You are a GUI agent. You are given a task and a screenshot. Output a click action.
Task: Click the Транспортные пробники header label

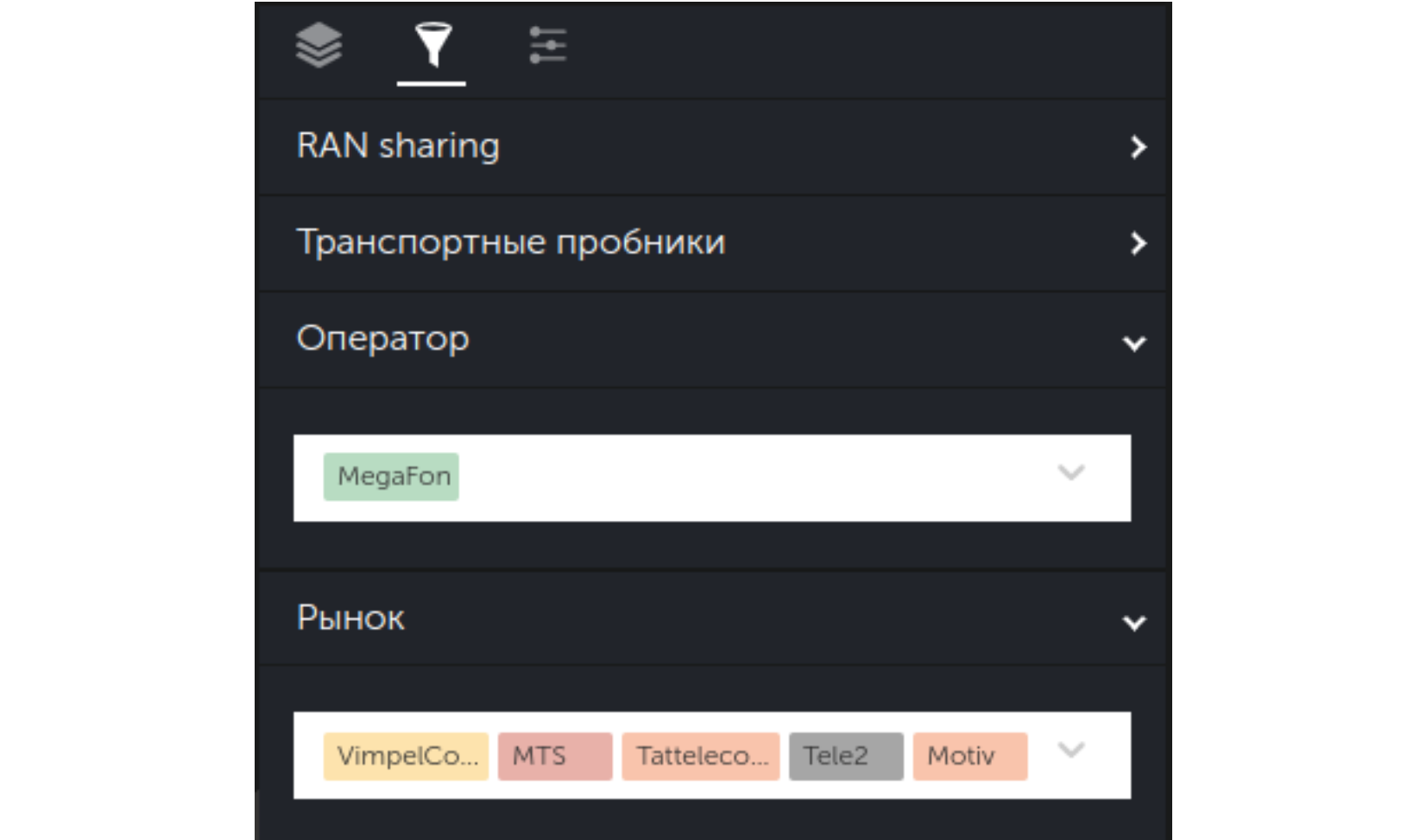click(x=511, y=242)
